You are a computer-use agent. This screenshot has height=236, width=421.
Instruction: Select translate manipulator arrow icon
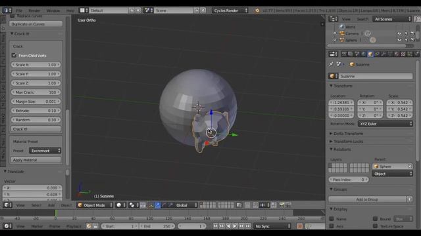[158, 205]
